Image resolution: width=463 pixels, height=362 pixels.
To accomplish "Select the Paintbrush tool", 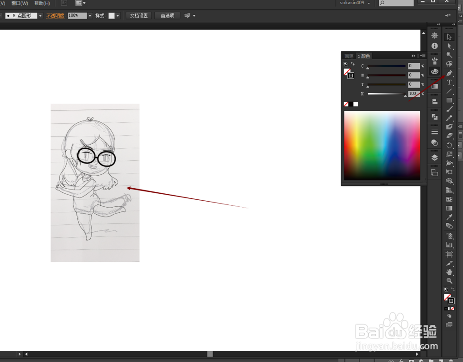I will coord(449,109).
